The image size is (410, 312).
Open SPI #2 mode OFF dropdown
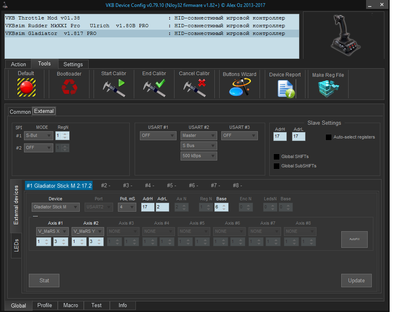[38, 148]
